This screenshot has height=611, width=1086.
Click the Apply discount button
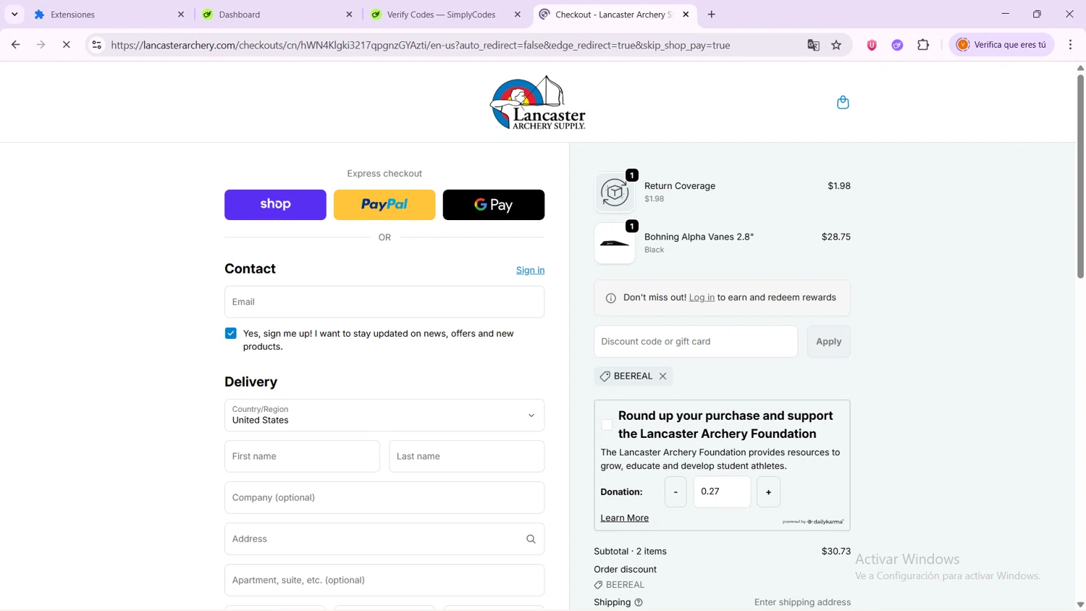[829, 342]
